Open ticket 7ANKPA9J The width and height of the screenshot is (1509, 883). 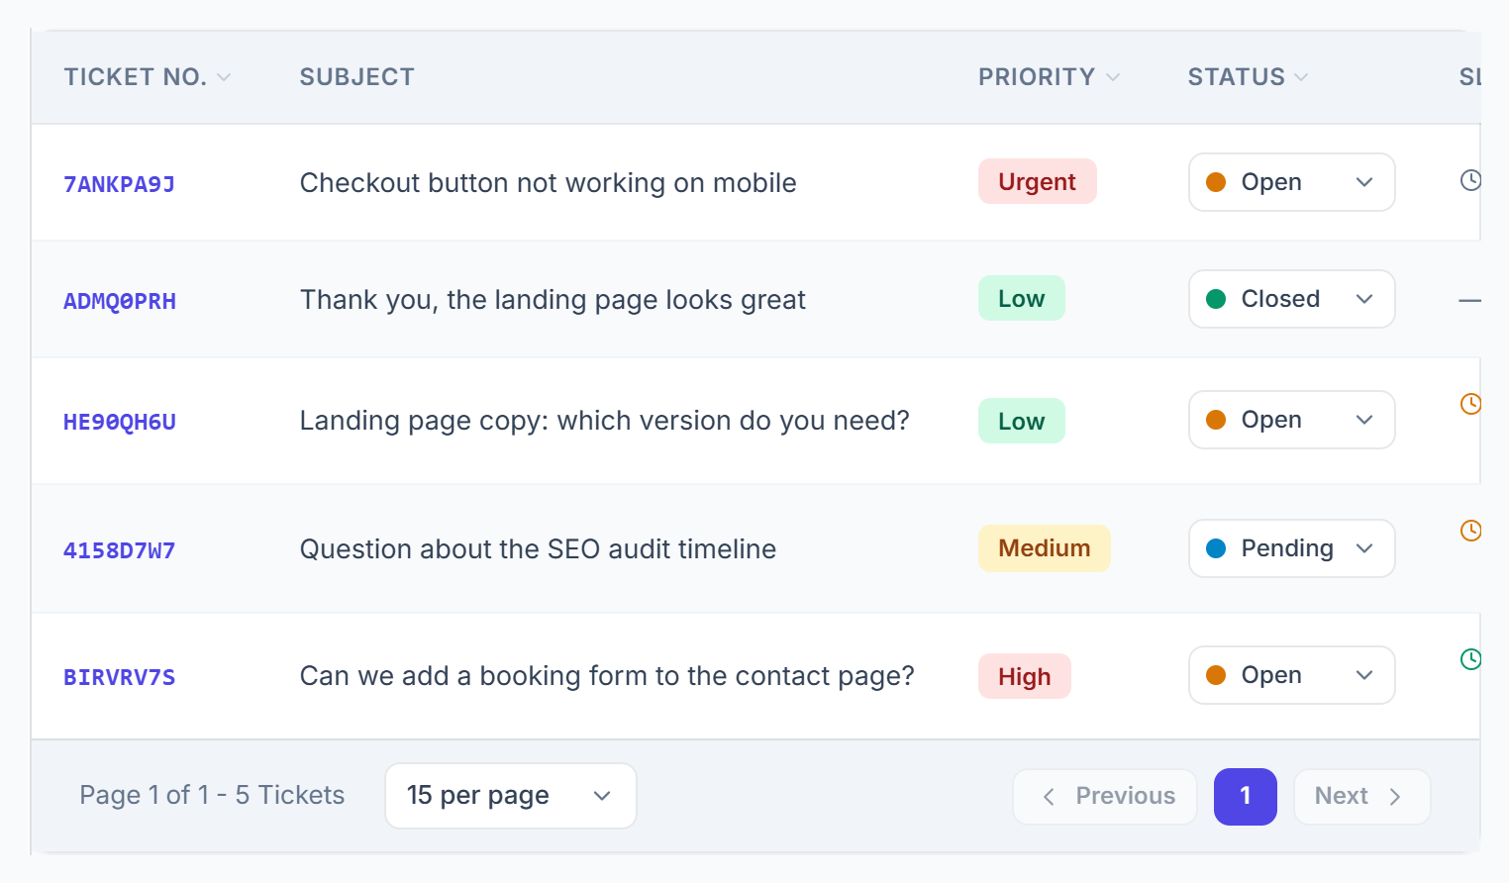coord(119,184)
